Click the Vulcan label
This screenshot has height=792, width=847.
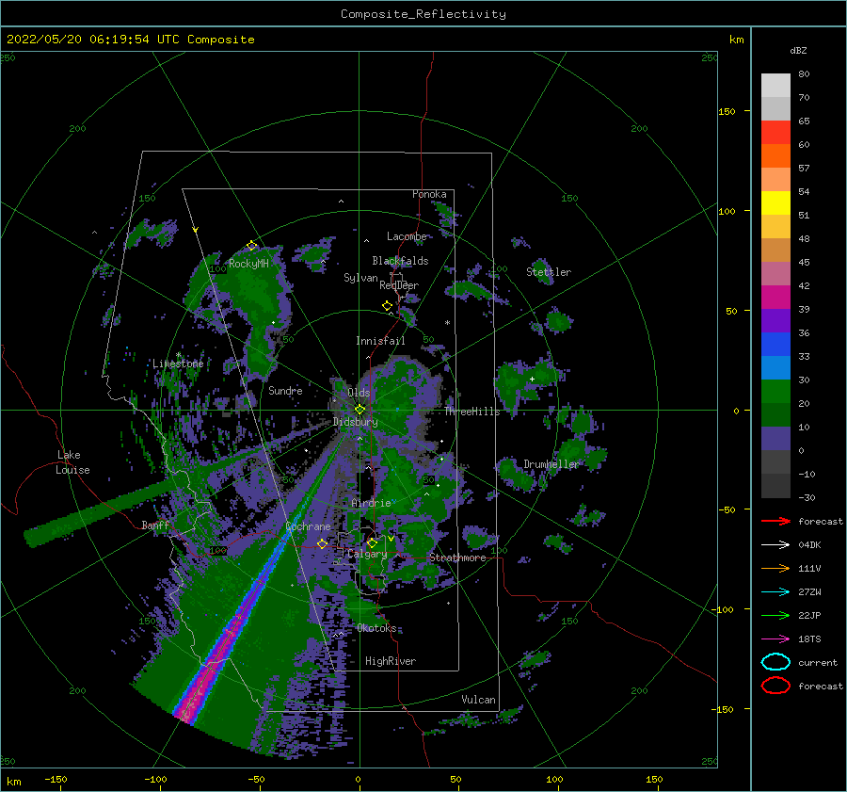[x=478, y=700]
